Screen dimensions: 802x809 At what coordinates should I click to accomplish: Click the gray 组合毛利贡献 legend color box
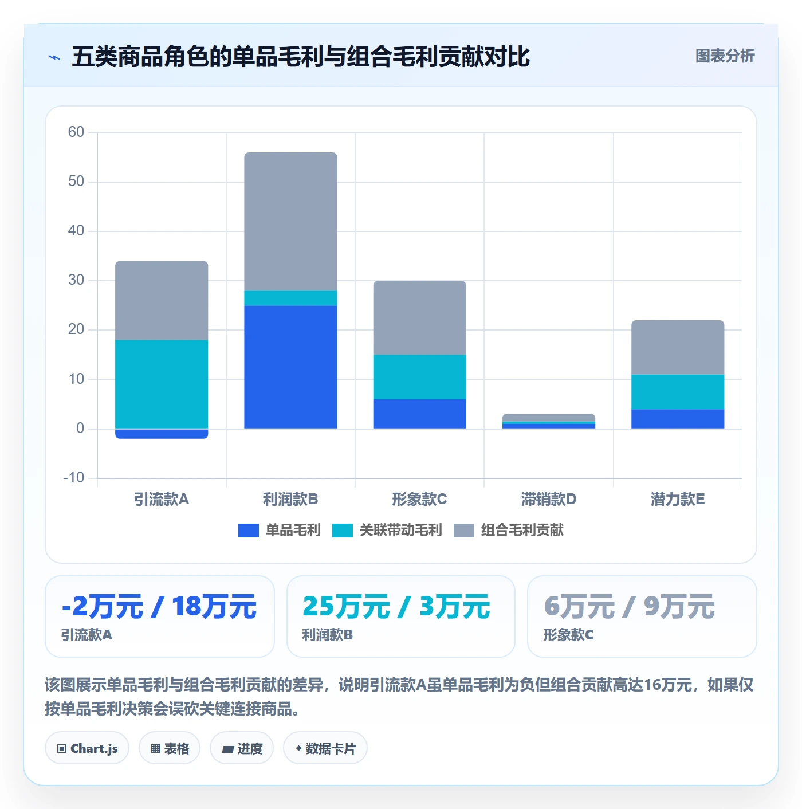pyautogui.click(x=464, y=531)
